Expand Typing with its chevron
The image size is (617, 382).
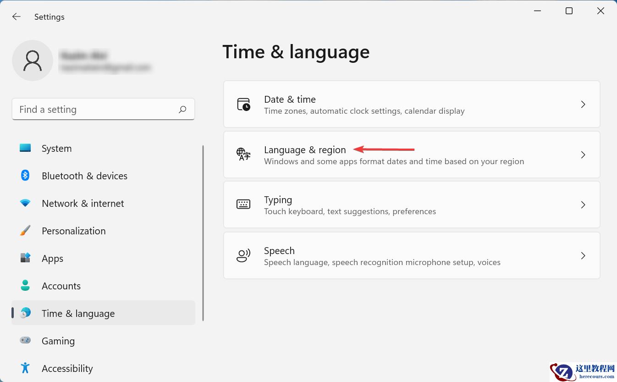click(x=583, y=205)
